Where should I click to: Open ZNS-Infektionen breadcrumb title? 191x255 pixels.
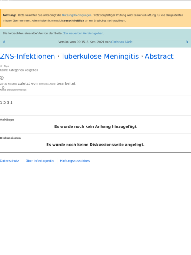[28, 56]
